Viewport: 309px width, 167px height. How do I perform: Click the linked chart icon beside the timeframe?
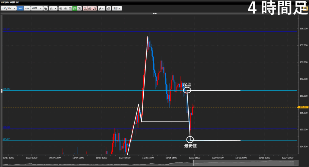pyautogui.click(x=45, y=8)
